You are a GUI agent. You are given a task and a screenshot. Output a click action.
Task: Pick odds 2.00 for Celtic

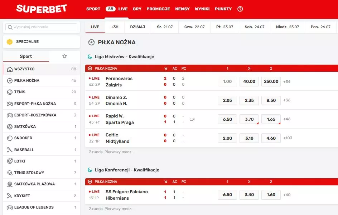tap(227, 138)
